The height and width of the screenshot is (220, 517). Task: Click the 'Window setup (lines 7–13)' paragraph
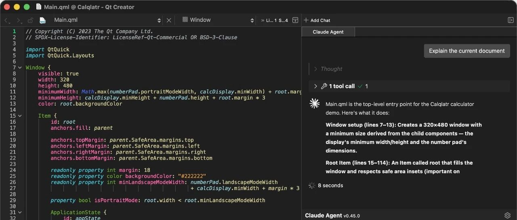click(x=404, y=138)
